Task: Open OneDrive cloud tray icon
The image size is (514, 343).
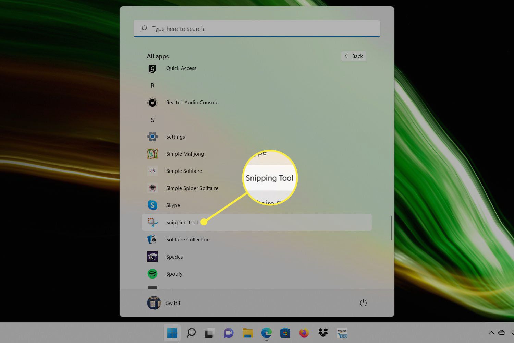Action: (502, 332)
